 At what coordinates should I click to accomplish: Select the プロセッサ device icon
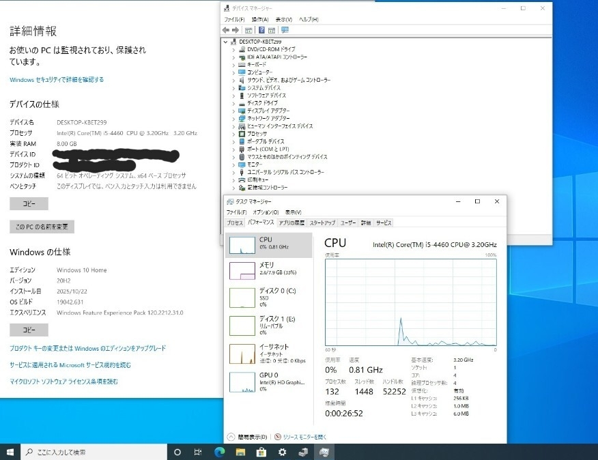tap(242, 134)
